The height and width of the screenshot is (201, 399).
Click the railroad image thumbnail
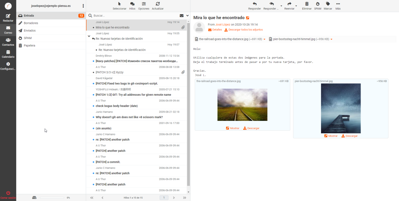pos(242,105)
